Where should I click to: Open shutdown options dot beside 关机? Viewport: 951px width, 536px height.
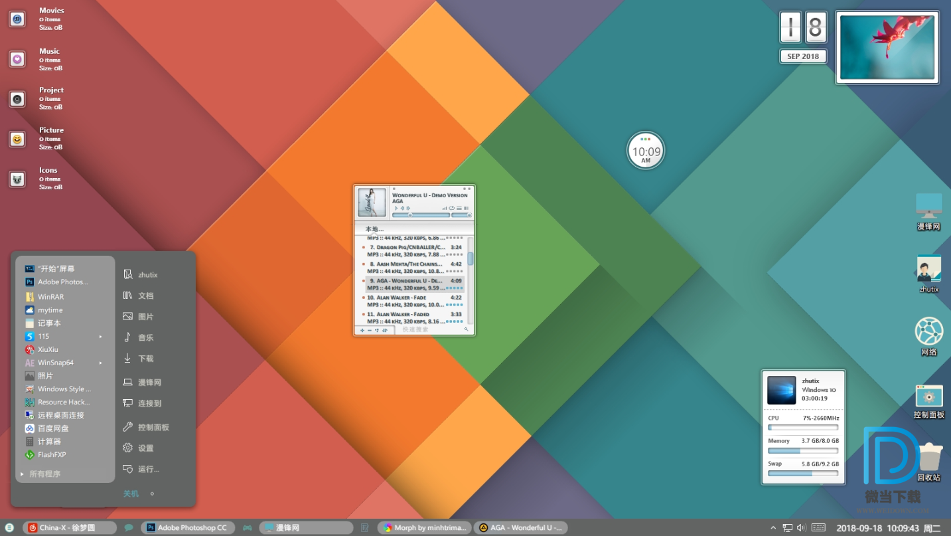(152, 494)
